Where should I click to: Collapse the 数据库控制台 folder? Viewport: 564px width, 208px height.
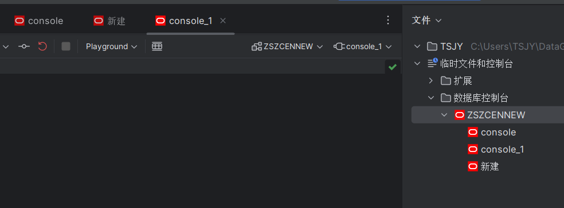click(431, 98)
